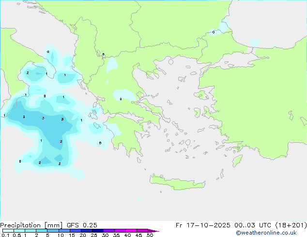Click the '0.5' legend scale number
Screen dimensions: 307x237
(x=16, y=235)
